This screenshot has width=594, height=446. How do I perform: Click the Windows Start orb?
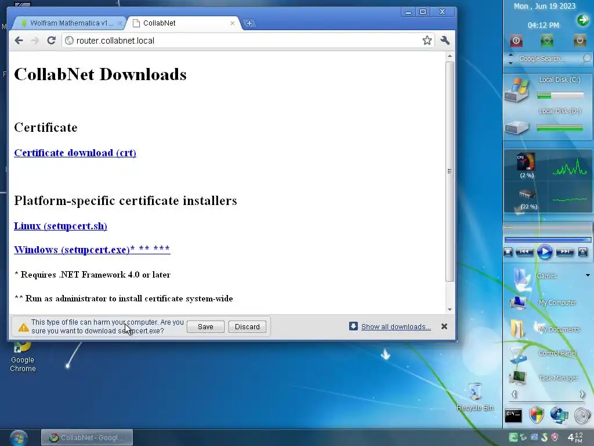[x=18, y=438]
